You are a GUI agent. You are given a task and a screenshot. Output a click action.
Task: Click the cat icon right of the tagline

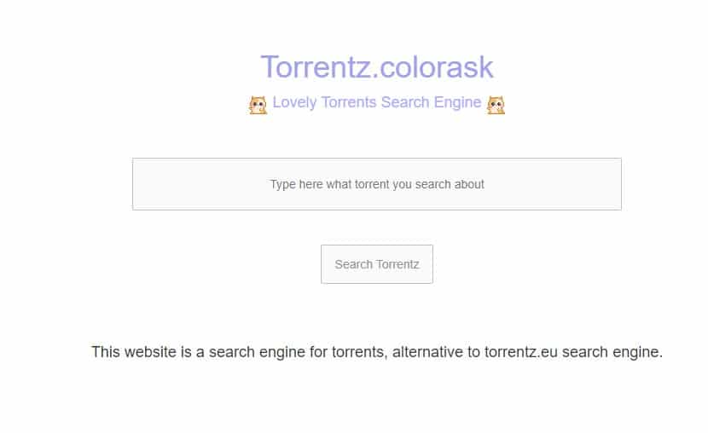pyautogui.click(x=496, y=105)
